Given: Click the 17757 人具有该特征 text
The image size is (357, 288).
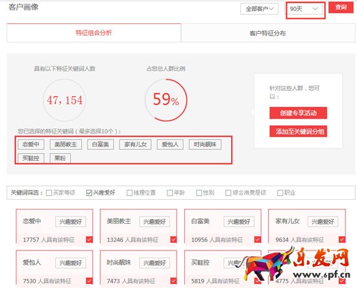Looking at the screenshot, I should click(x=49, y=240).
